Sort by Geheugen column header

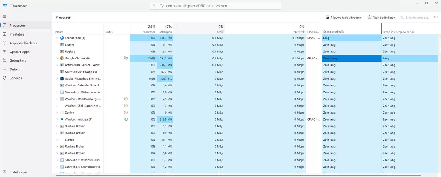coord(165,29)
